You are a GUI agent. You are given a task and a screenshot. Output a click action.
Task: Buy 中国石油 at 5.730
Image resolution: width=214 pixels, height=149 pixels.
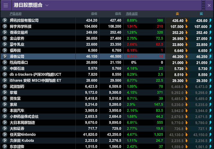coord(201,68)
